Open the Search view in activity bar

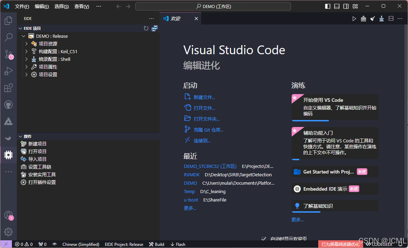(8, 37)
